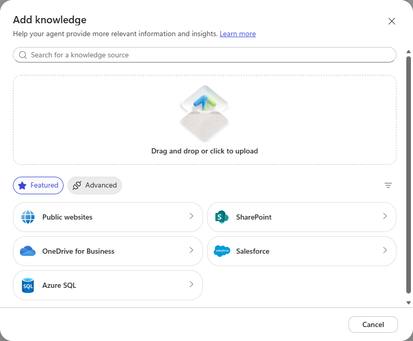Select the Azure SQL label
Screen dimensions: 413x341
[59, 285]
